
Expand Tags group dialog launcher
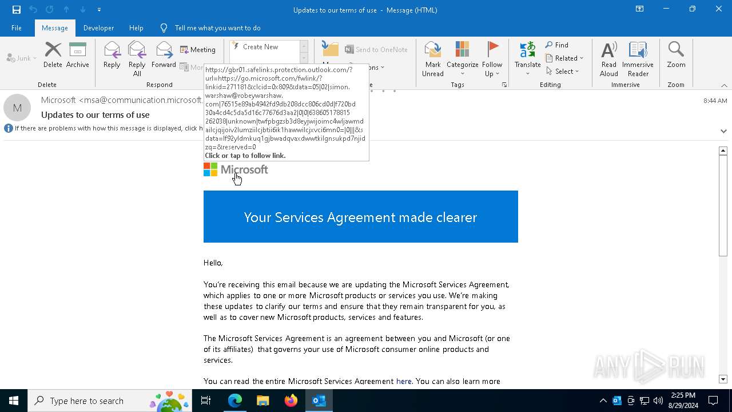tap(504, 85)
